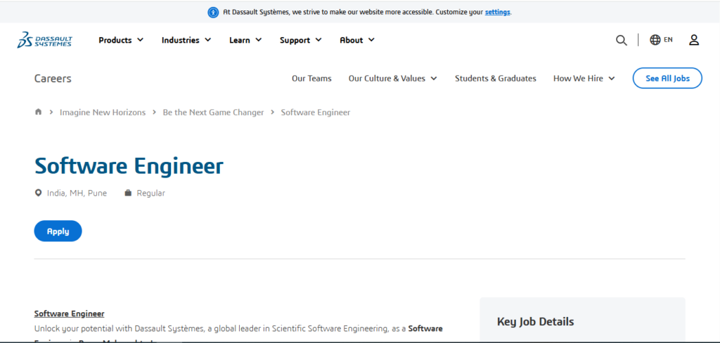720x343 pixels.
Task: Click the Software Engineer breadcrumb item
Action: coord(316,112)
